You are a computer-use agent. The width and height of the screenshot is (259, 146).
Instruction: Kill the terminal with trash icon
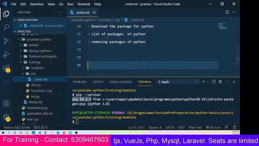[220, 82]
